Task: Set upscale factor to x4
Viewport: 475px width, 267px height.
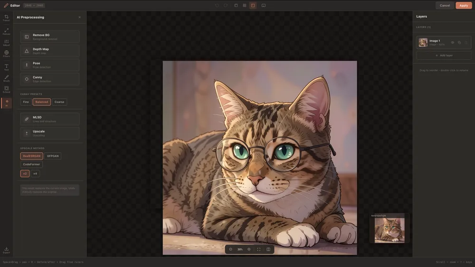Action: (35, 174)
